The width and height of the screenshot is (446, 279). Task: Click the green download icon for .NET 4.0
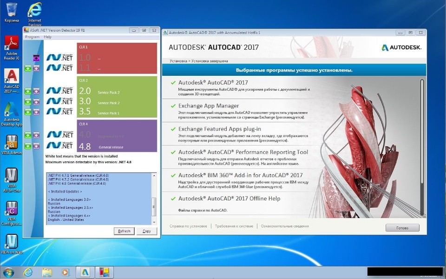[27, 135]
